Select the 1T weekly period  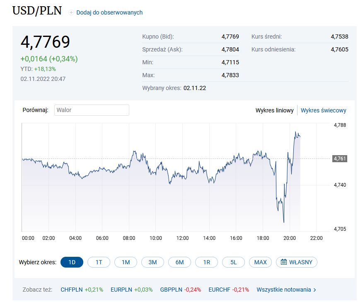pyautogui.click(x=99, y=262)
